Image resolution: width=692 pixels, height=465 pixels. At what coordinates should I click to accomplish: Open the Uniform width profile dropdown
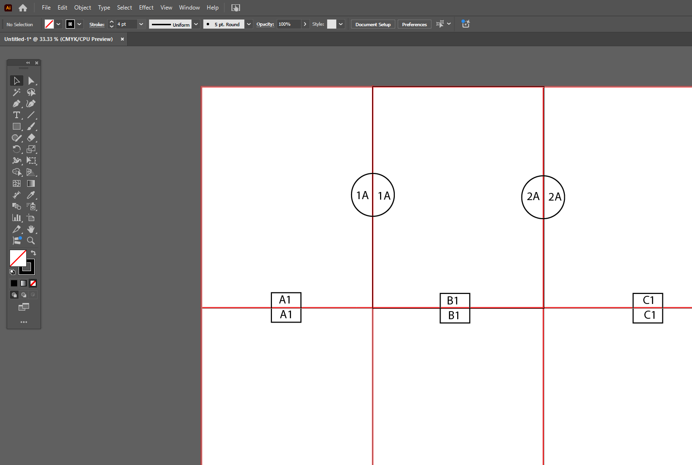click(x=195, y=24)
